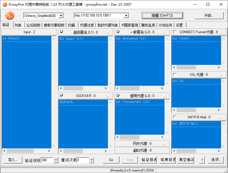Enable the SMTP/E-Mail checkbox
Image resolution: width=228 pixels, height=173 pixels.
pyautogui.click(x=175, y=117)
